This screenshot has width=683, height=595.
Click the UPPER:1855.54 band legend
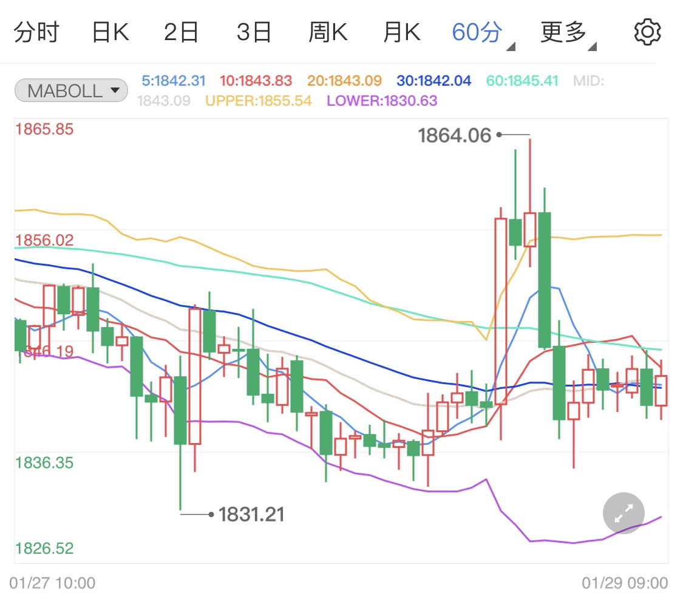click(x=259, y=100)
